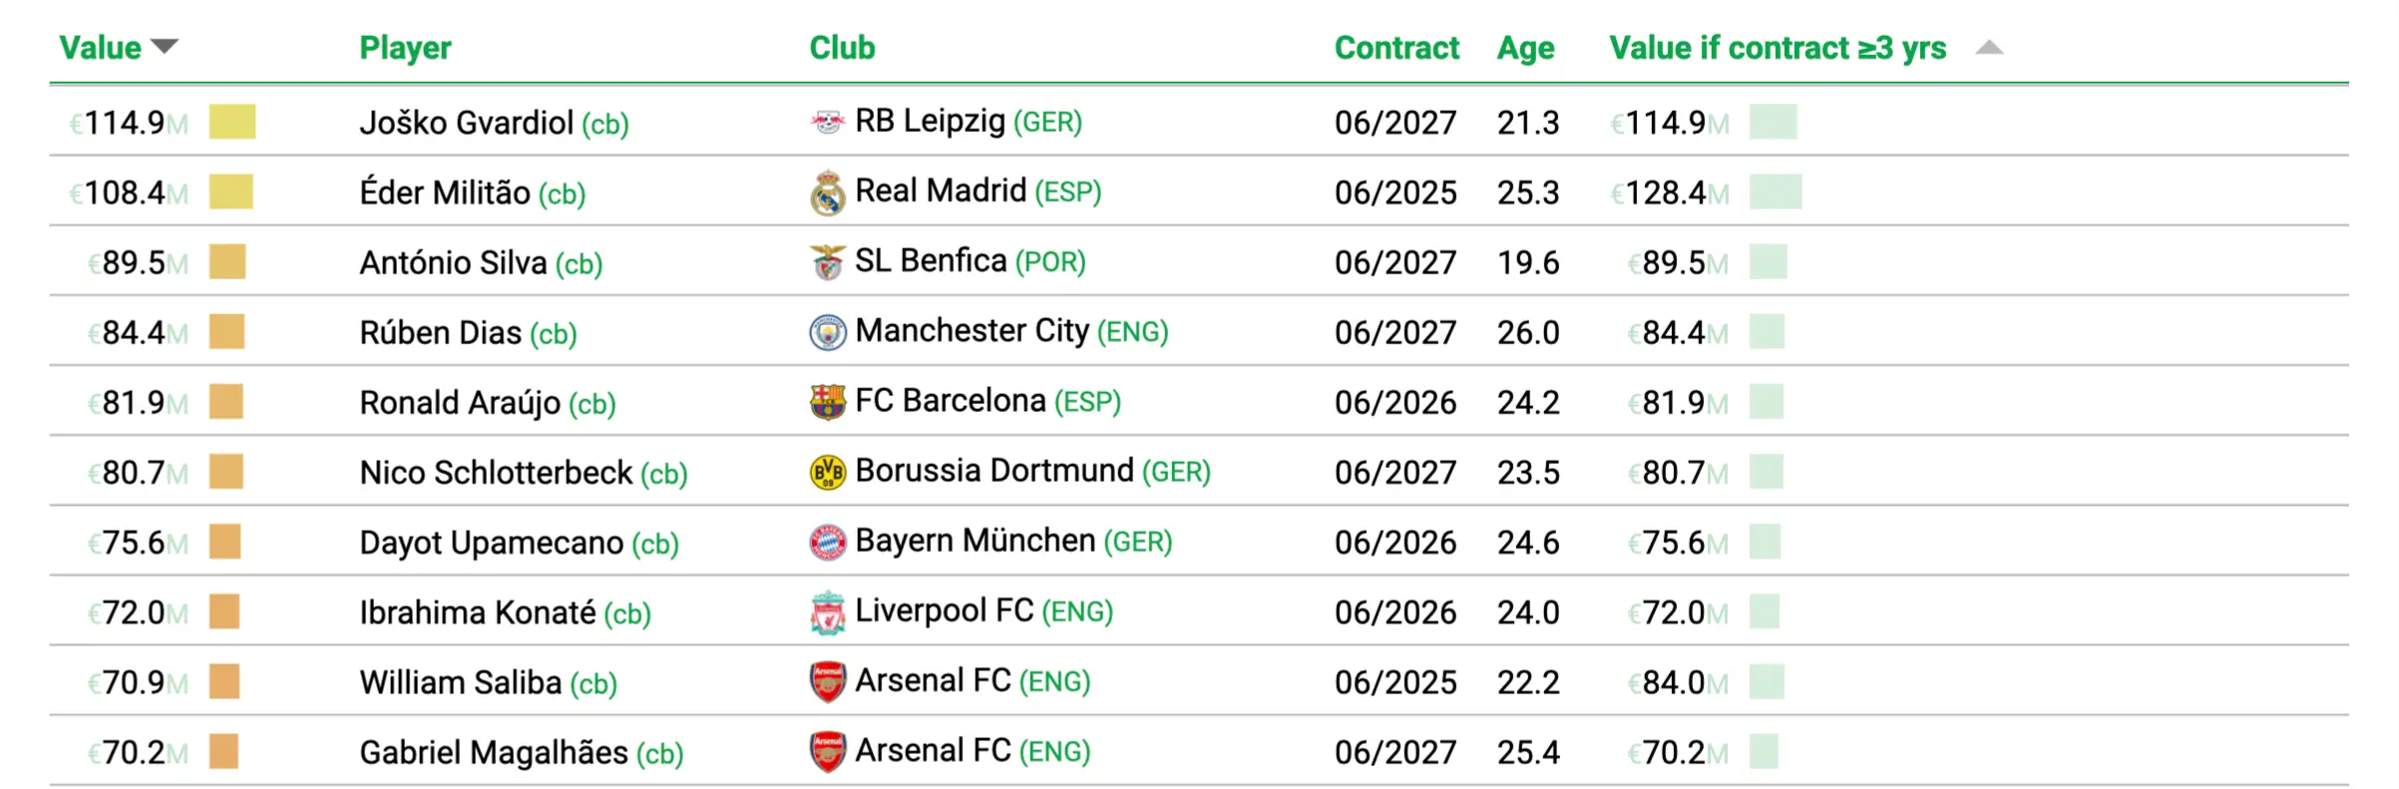Click green value bar for Éder Militão
The image size is (2399, 789).
1775,192
